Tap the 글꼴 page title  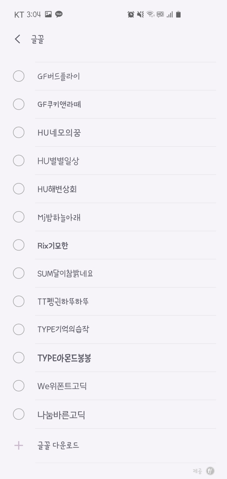pos(38,39)
